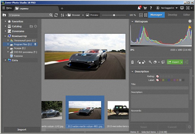Open the main Menu
The width and height of the screenshot is (195, 134).
click(7, 8)
